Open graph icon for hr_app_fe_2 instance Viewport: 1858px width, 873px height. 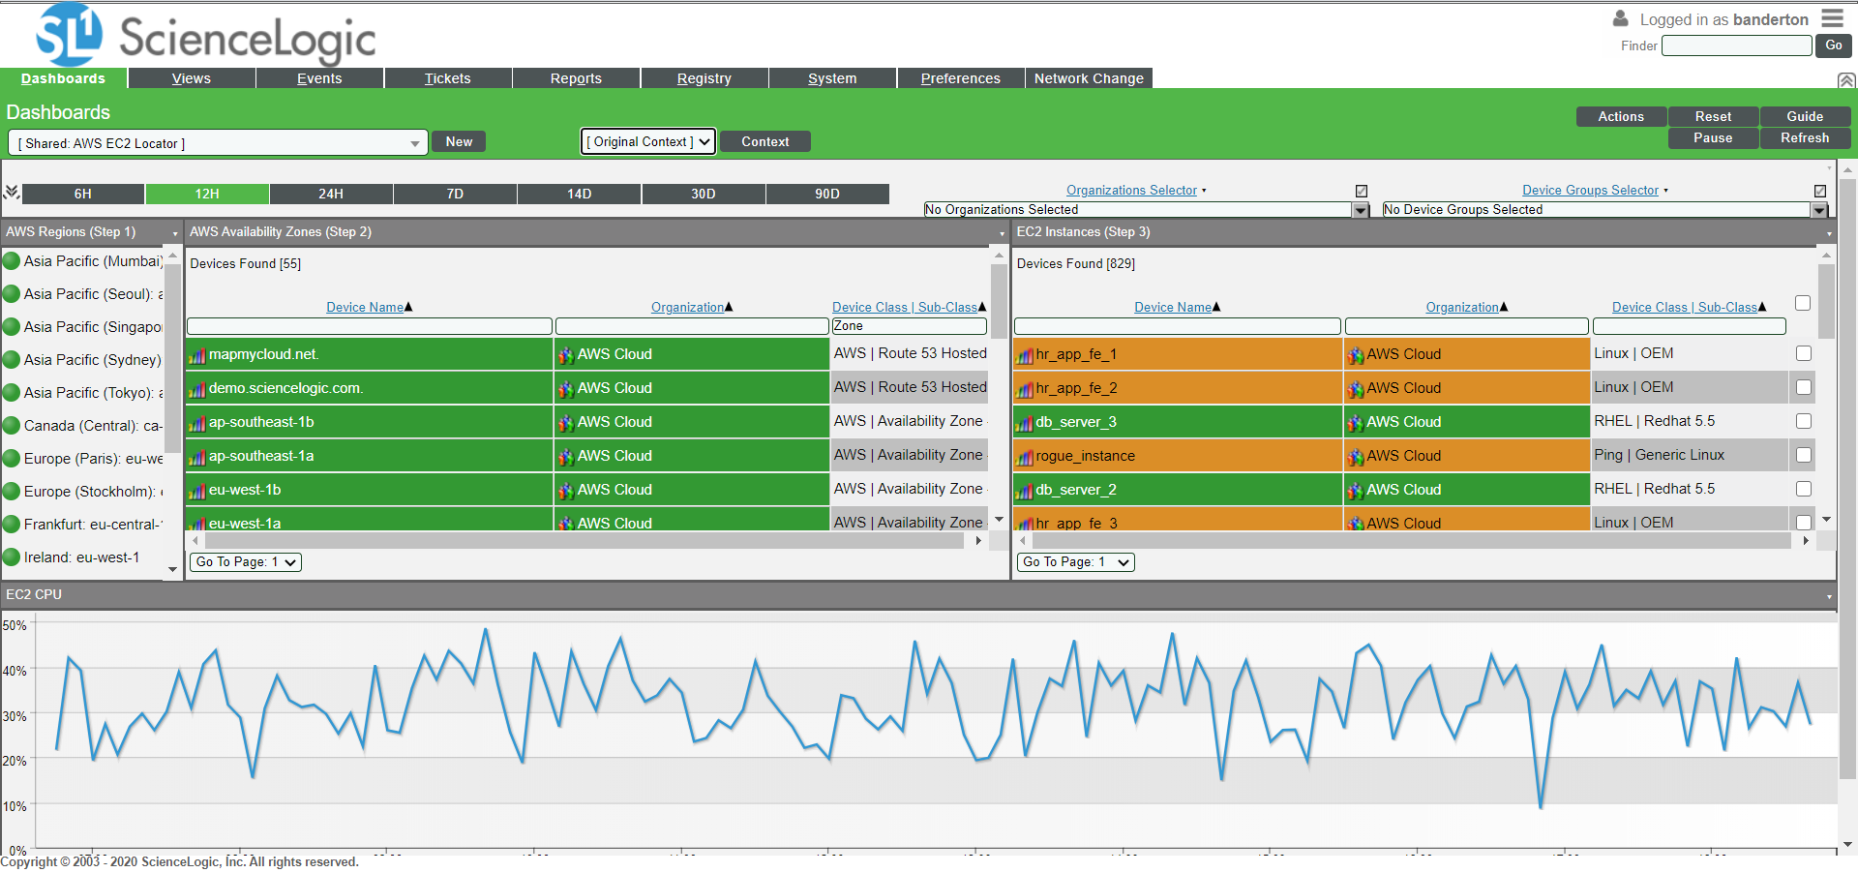tap(1025, 389)
